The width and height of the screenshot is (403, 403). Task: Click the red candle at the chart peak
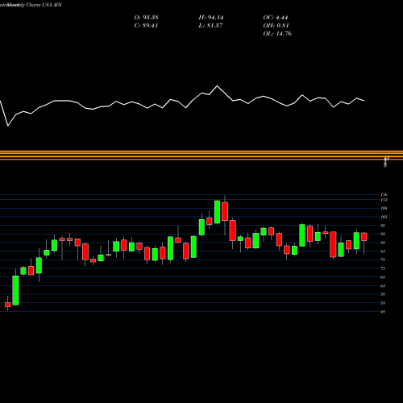[225, 211]
